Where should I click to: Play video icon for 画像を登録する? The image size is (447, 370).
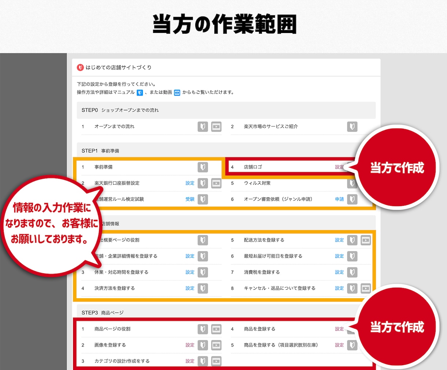click(217, 345)
